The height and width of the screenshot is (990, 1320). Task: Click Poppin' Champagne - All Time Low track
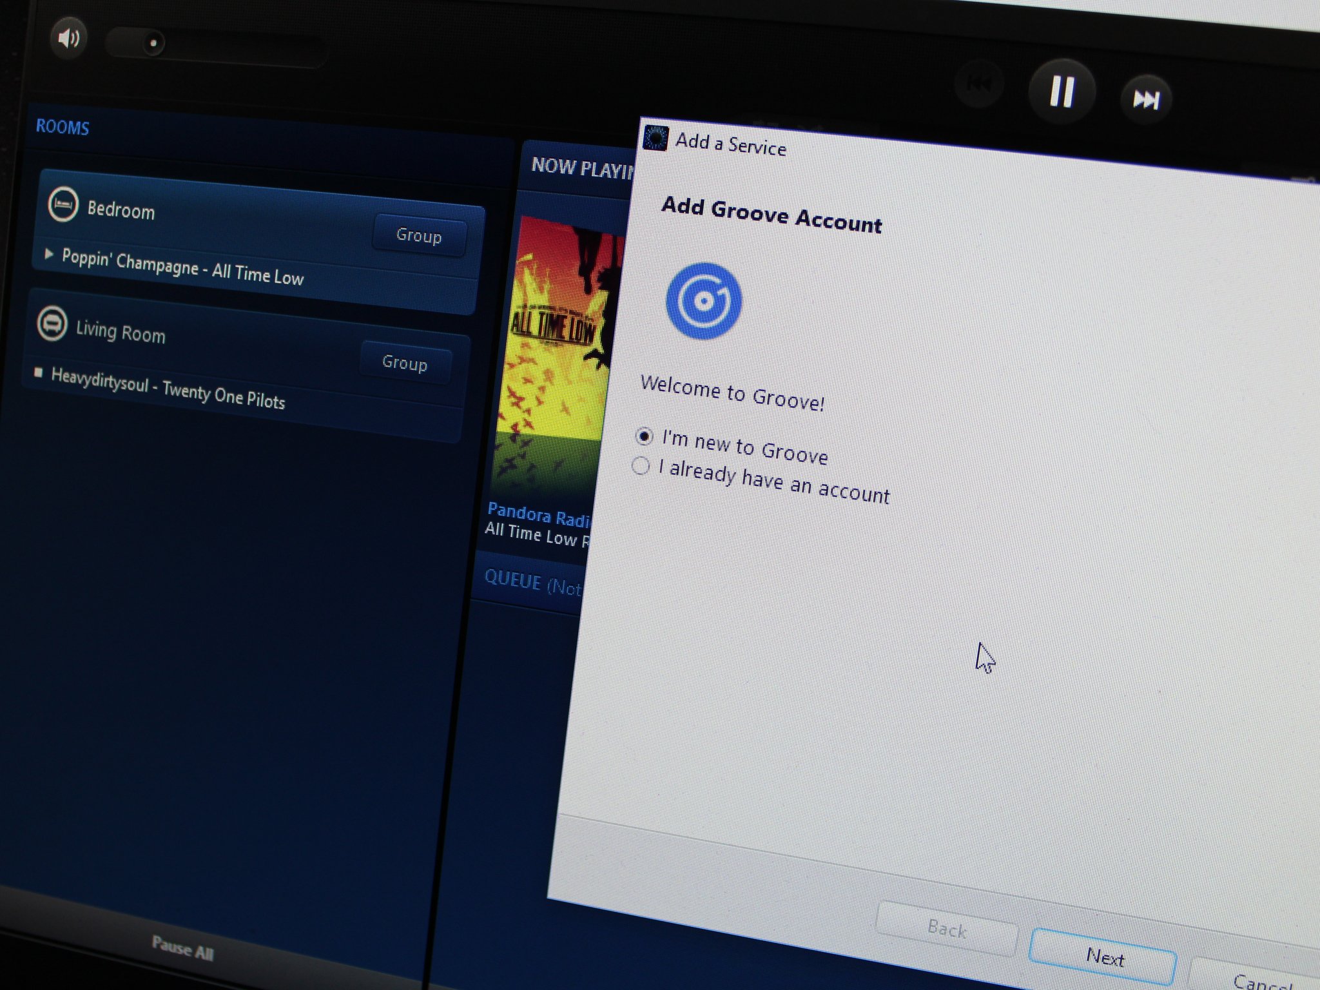click(182, 267)
